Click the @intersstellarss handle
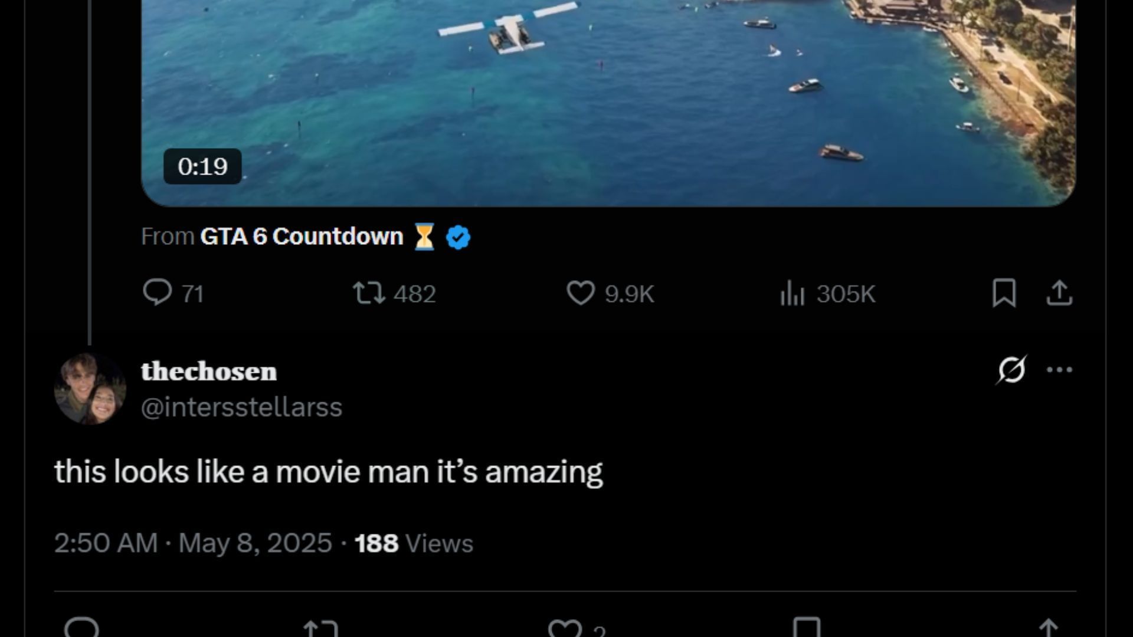 241,408
